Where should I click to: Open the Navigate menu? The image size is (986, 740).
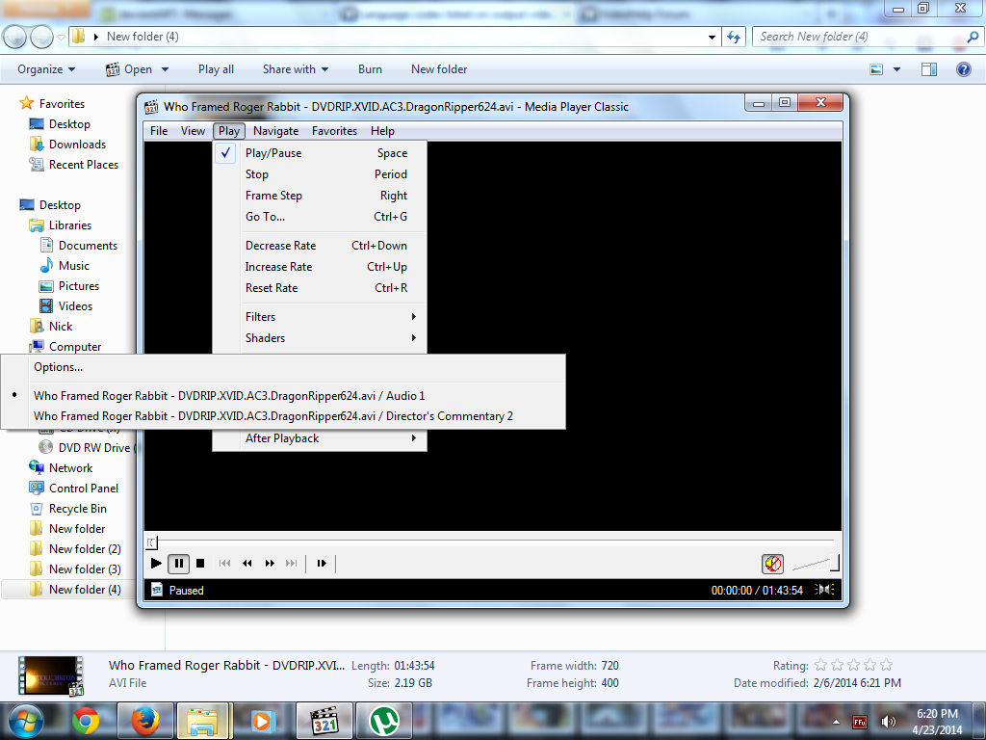[275, 131]
